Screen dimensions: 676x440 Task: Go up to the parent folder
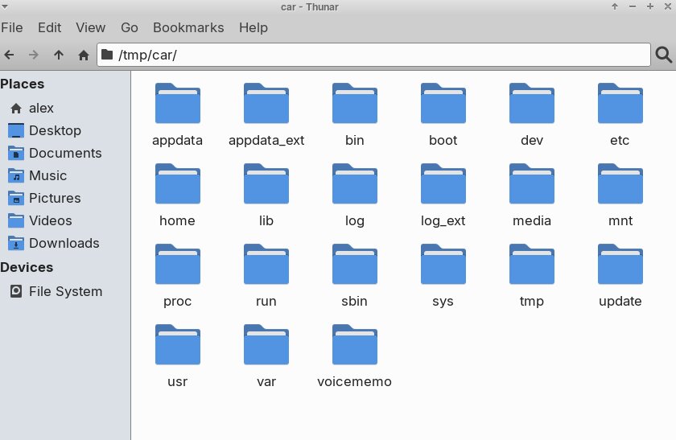[x=58, y=55]
